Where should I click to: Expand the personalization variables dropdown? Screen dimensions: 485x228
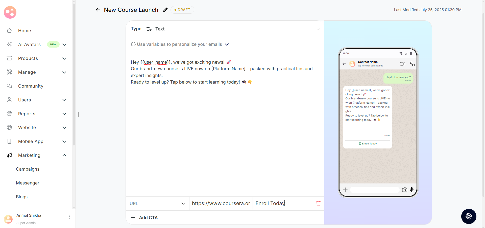point(227,45)
